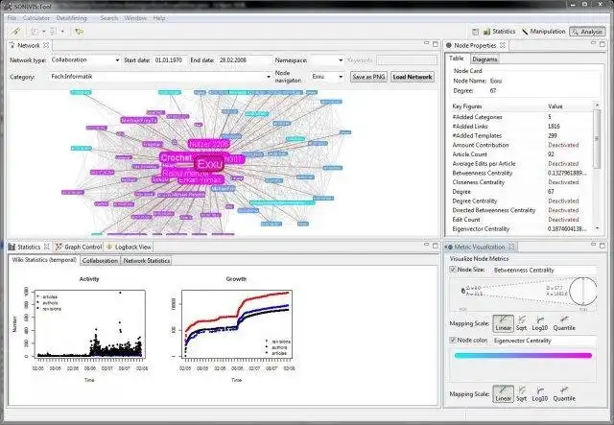Switch to the Diagrams tab
The height and width of the screenshot is (425, 614).
point(484,59)
